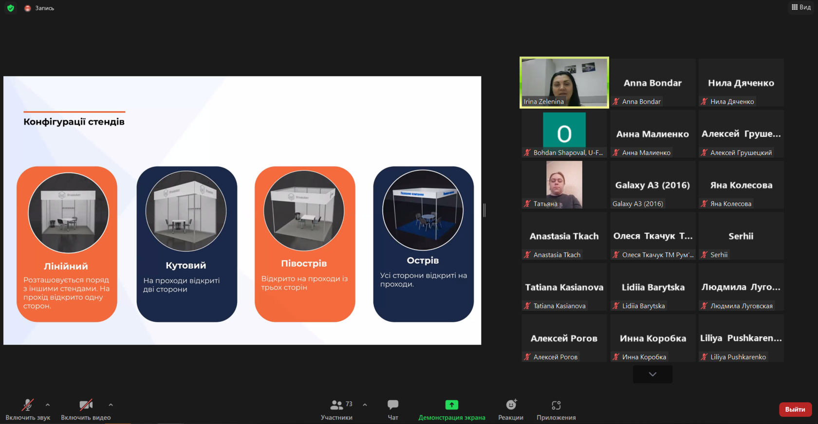Image resolution: width=818 pixels, height=424 pixels.
Task: Expand the participants options arrow
Action: 365,405
